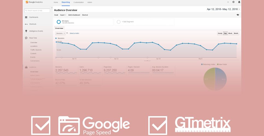264x136 pixels.
Task: Click the Shortcuts arrow icon
Action: pyautogui.click(x=26, y=24)
